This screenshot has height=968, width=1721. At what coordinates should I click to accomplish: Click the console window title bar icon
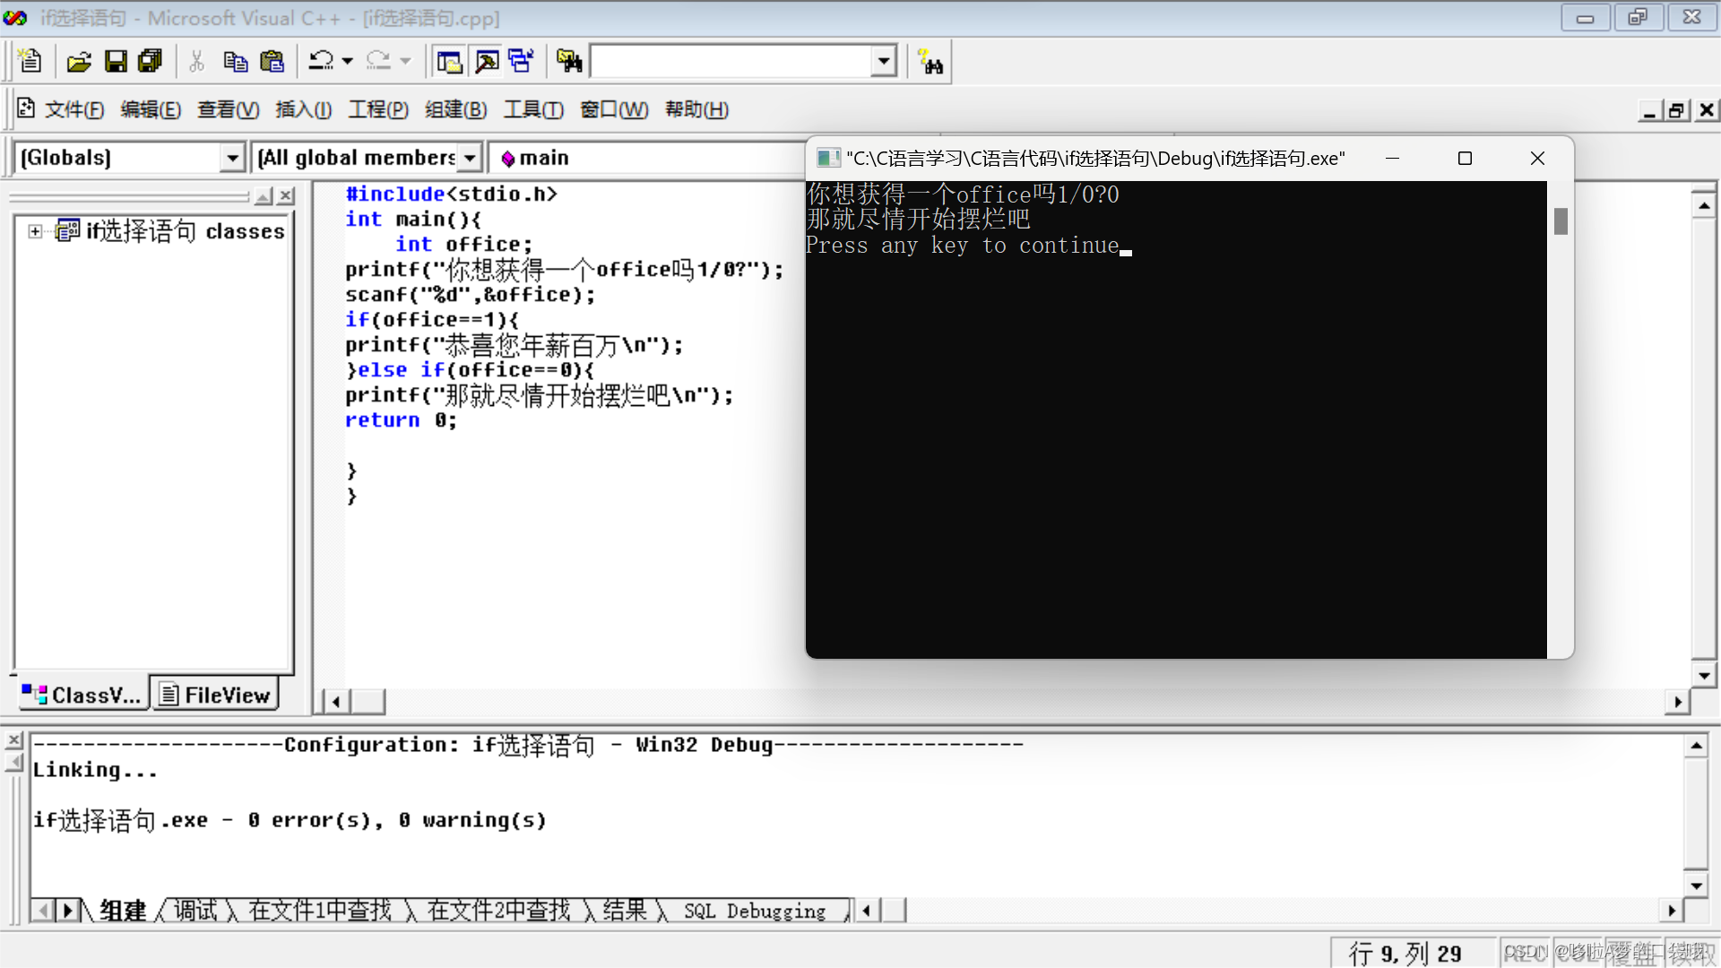point(828,159)
